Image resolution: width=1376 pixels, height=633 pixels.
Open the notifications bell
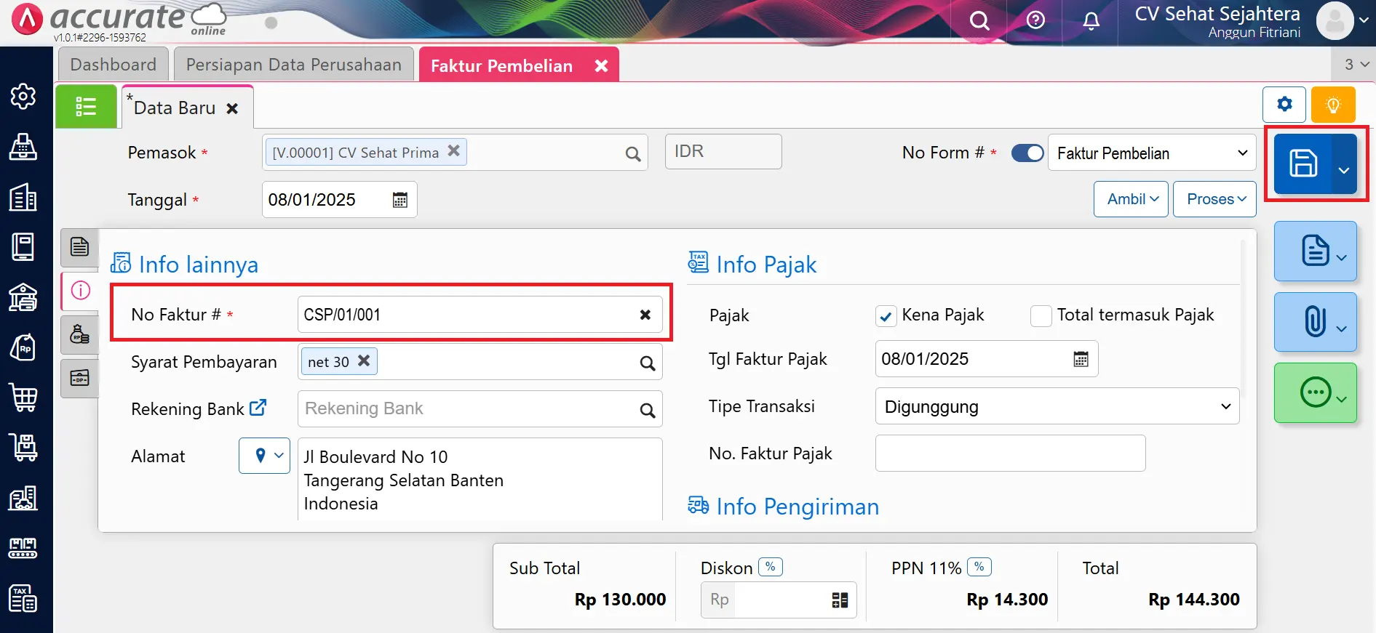click(1091, 21)
